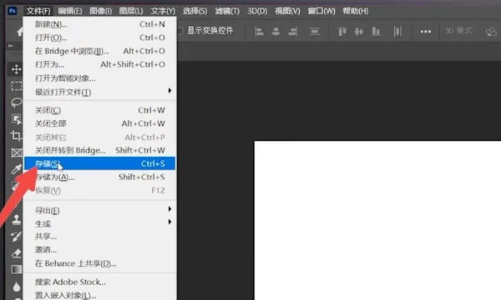Select the Move tool
501x300 pixels.
point(16,69)
